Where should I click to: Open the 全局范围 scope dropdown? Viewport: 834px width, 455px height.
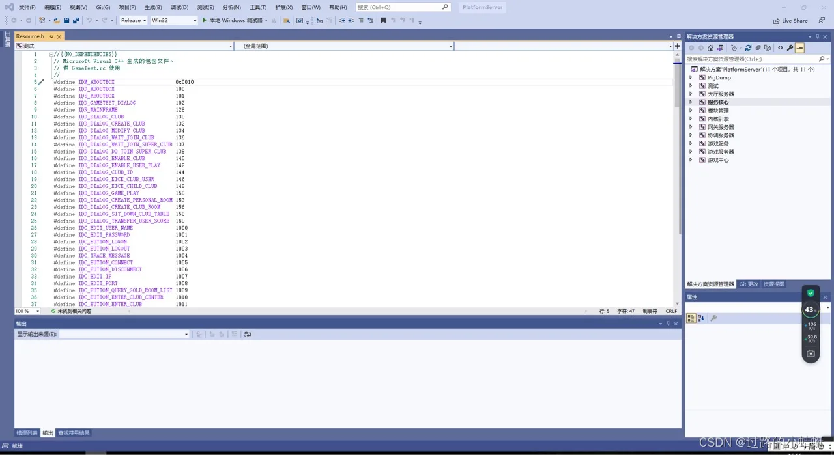pos(344,46)
